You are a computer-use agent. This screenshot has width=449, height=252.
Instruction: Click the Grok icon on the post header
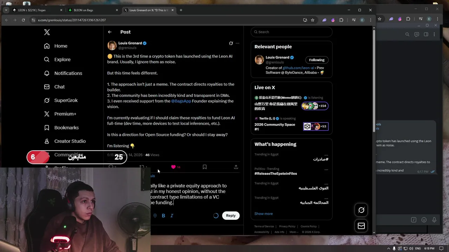click(x=231, y=43)
